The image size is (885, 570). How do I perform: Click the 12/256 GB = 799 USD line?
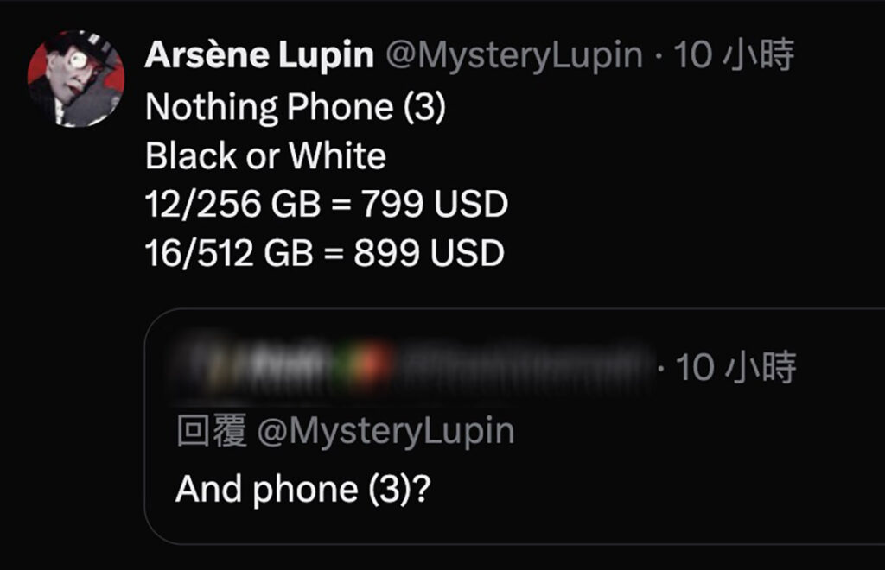pos(326,204)
